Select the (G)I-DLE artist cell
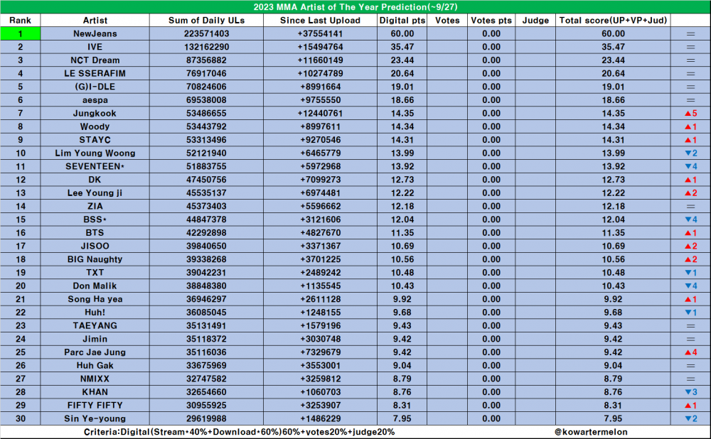Image resolution: width=711 pixels, height=439 pixels. 95,87
